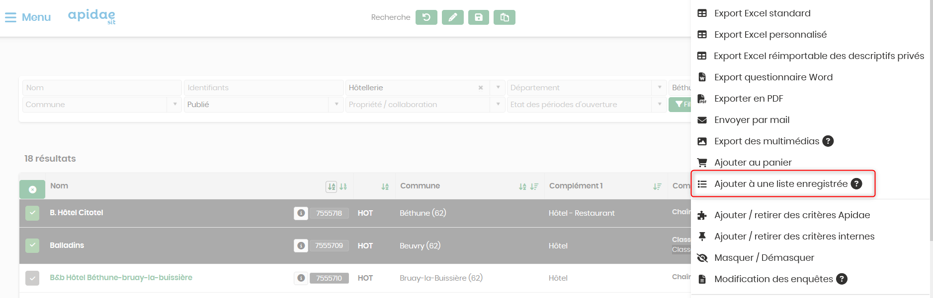The image size is (933, 298).
Task: Click the reset search undo icon
Action: point(426,17)
